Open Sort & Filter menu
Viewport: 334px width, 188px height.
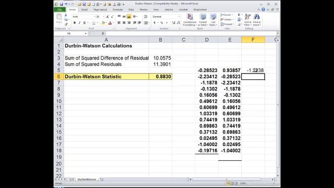click(x=248, y=20)
